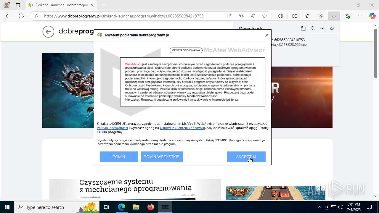379x213 pixels.
Task: Open Favorites list icon
Action: (x=308, y=16)
